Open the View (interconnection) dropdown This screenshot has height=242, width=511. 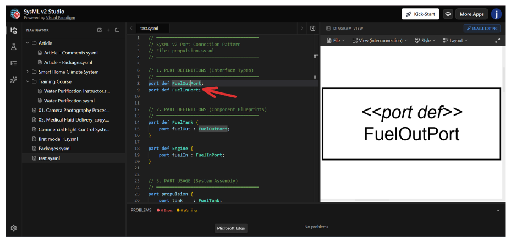(x=380, y=40)
